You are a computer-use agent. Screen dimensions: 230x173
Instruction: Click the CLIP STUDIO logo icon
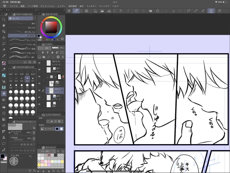[x=4, y=6]
